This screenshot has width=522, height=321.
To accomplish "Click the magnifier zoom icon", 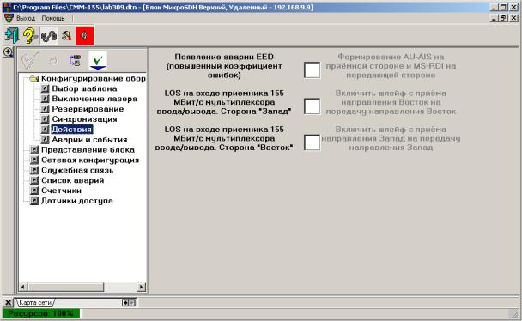I will click(8, 52).
